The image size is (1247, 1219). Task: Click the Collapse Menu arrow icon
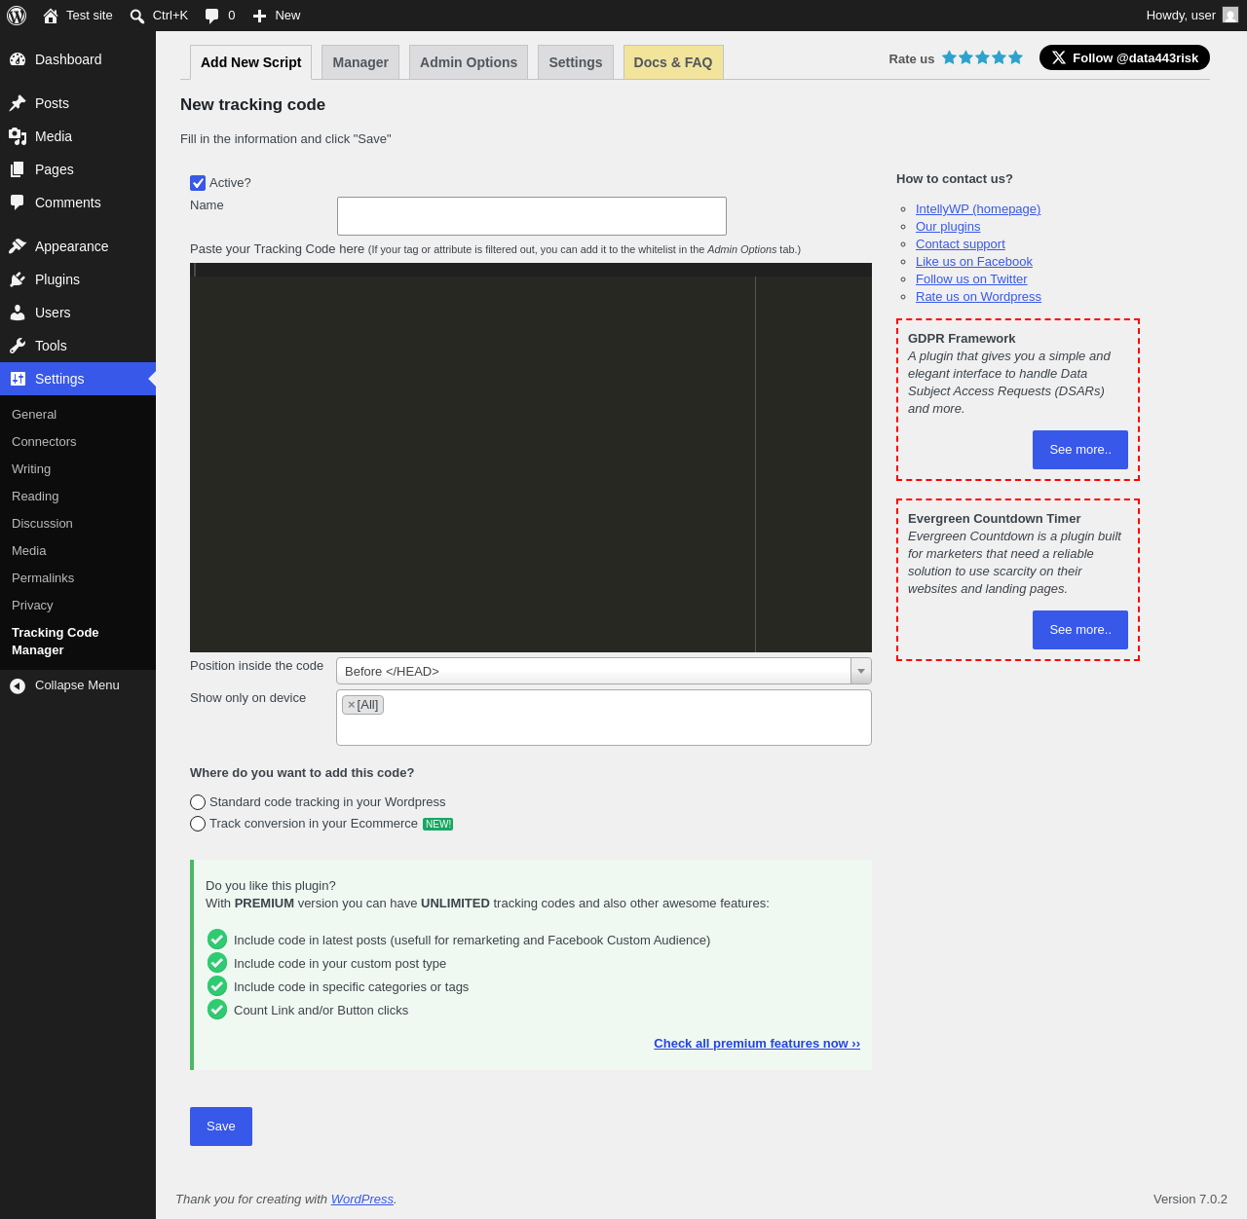click(18, 686)
